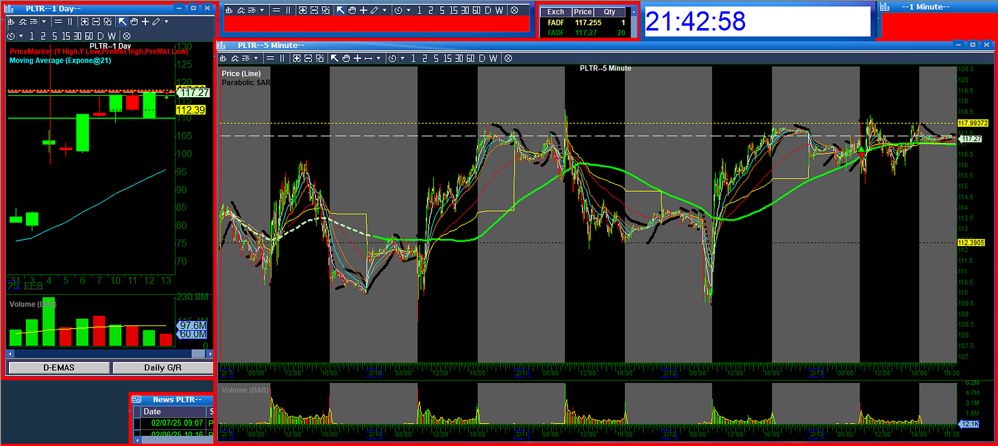Image resolution: width=998 pixels, height=446 pixels.
Task: Expand clock dropdown arrow in PLTR 1 Day toolbar
Action: point(21,36)
